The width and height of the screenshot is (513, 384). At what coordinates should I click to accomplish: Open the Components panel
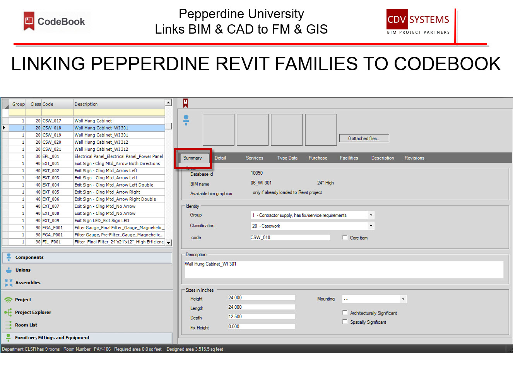[x=87, y=258]
